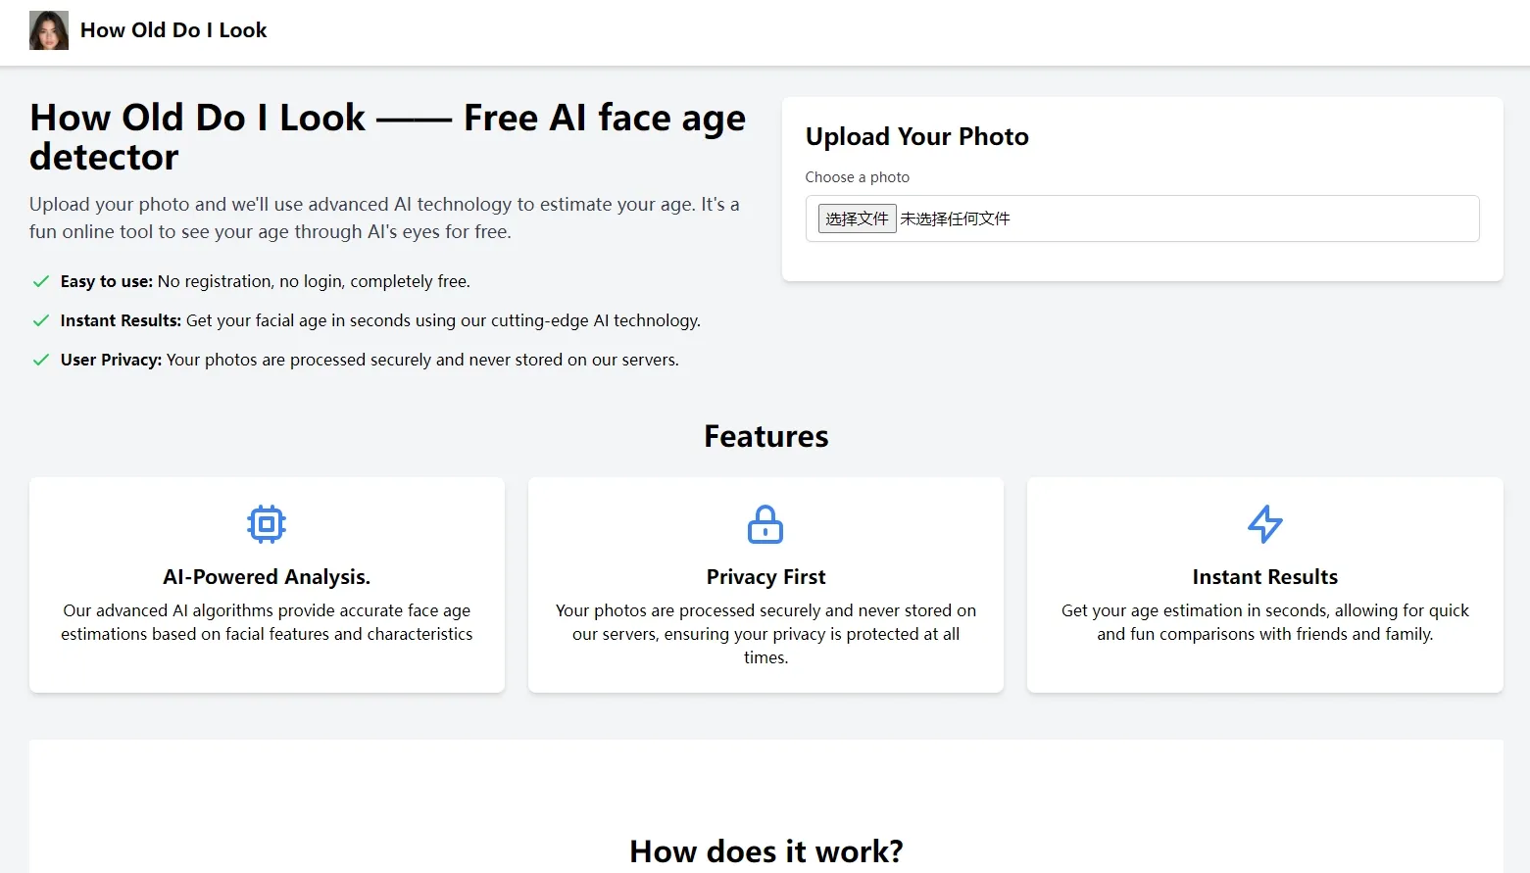Click the site logo portrait thumbnail

(x=49, y=30)
